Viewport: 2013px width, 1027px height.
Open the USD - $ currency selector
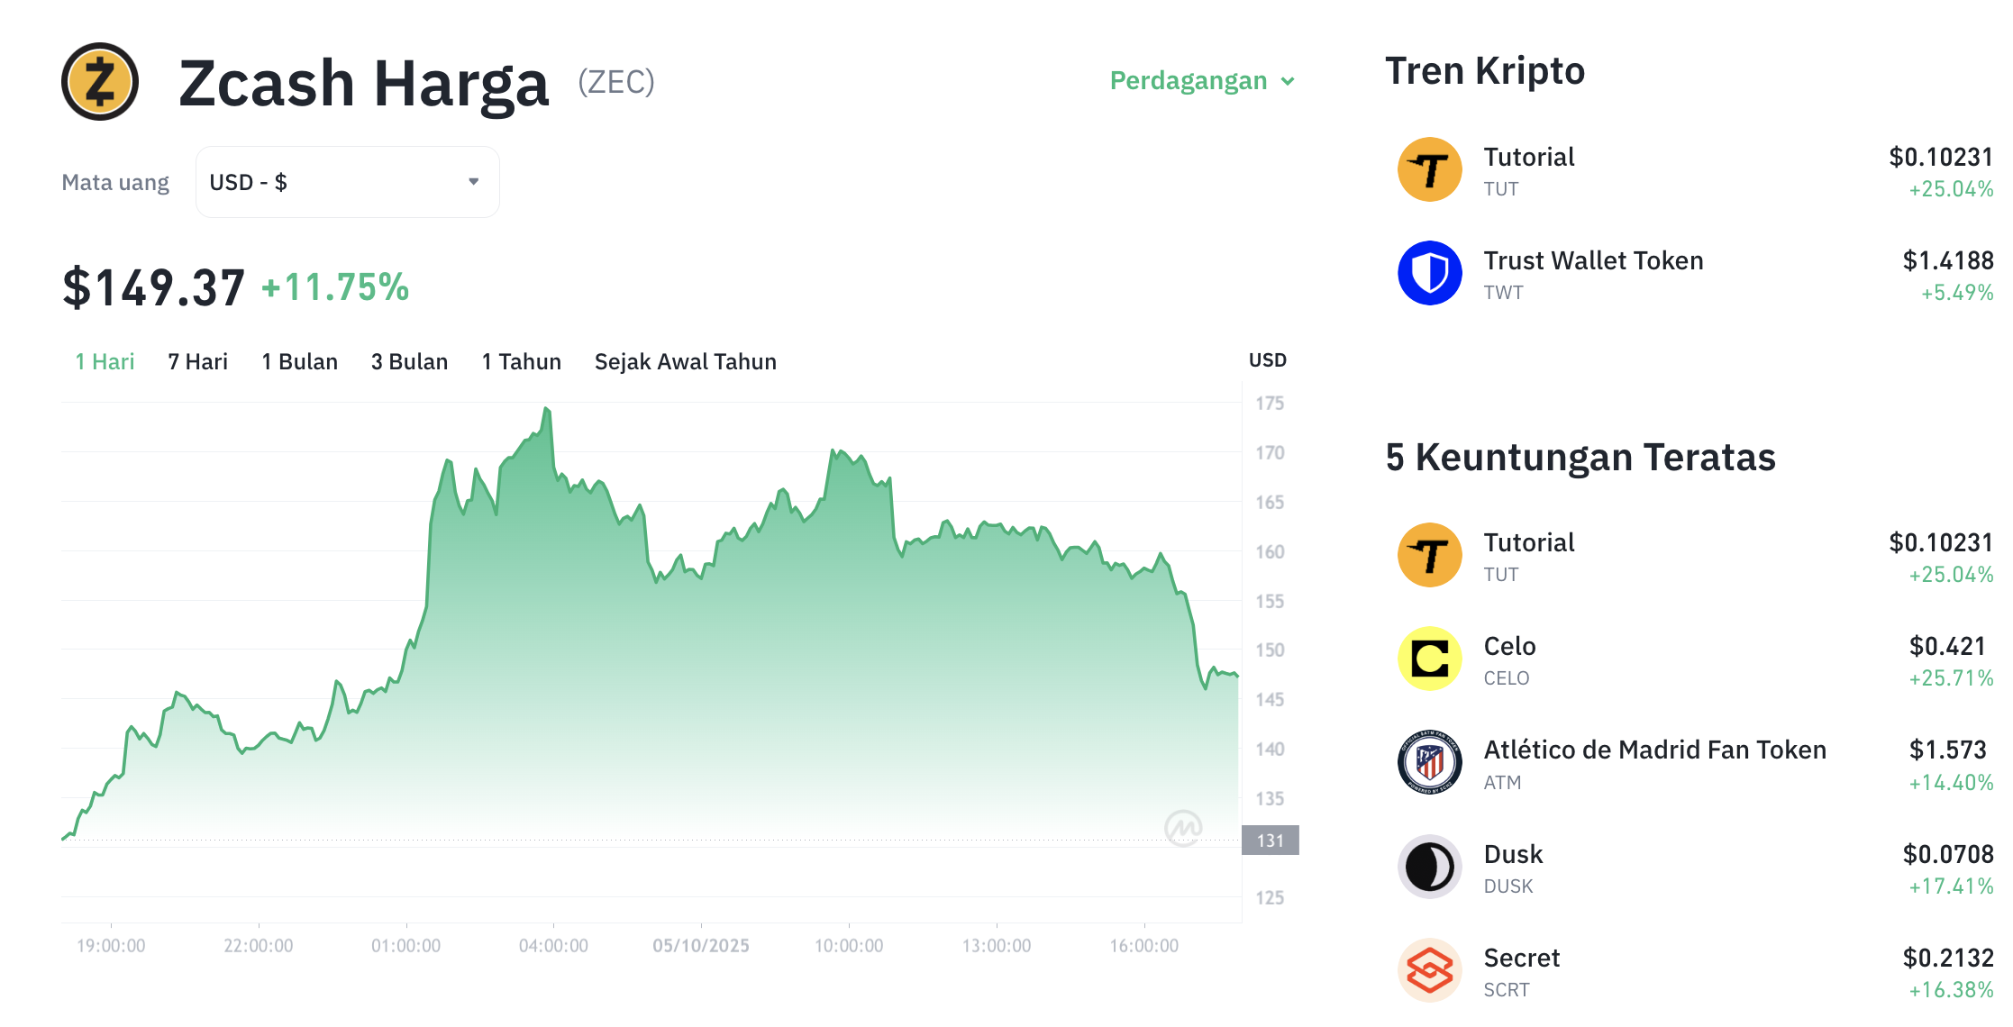(x=347, y=182)
